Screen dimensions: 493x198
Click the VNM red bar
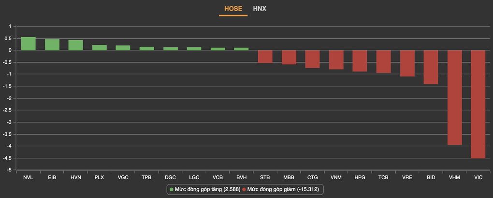pyautogui.click(x=336, y=60)
